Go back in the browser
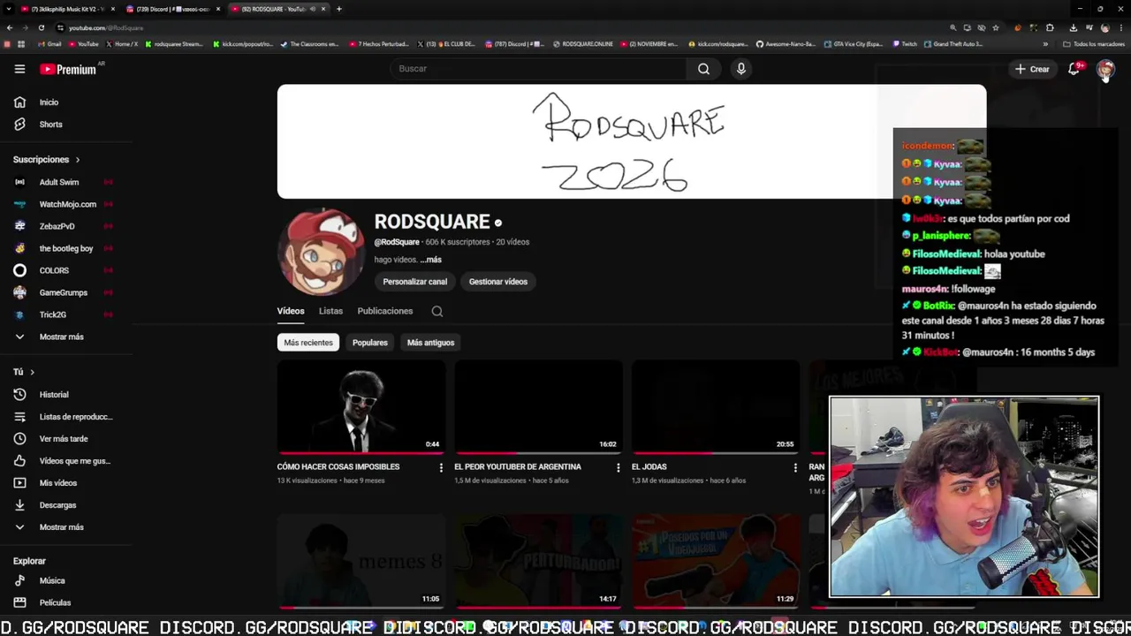Image resolution: width=1131 pixels, height=636 pixels. [9, 27]
